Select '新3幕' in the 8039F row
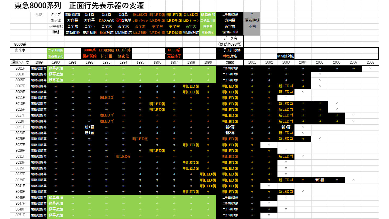The width and height of the screenshot is (389, 219). [x=319, y=180]
